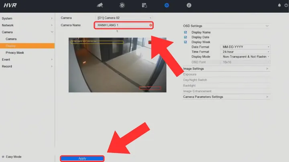Click the Easy Mode icon

[3, 157]
